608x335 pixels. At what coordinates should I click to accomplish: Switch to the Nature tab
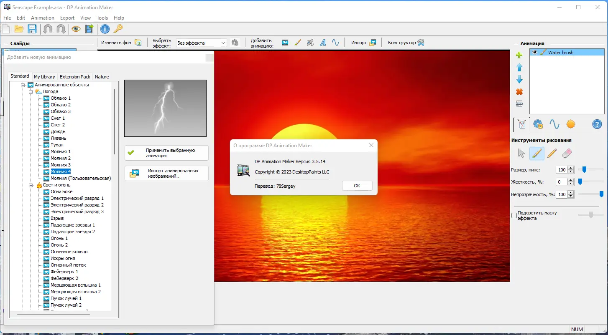[x=102, y=76]
